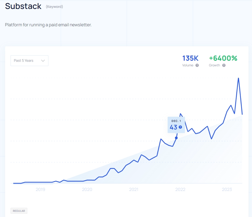Click the help icon next to Growth
This screenshot has width=252, height=217.
(x=224, y=65)
